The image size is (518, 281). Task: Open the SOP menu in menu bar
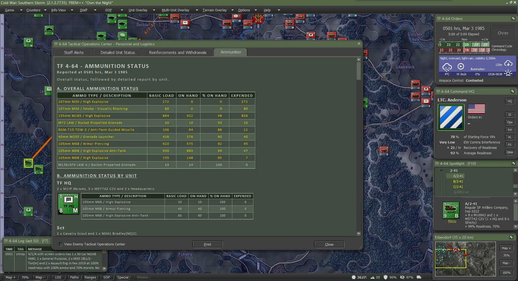click(x=108, y=10)
